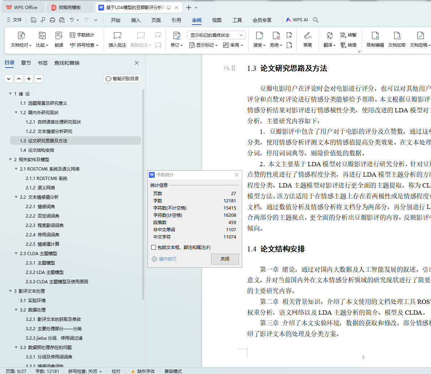The width and height of the screenshot is (431, 374).
Task: Open the 文件 menu
Action: click(14, 20)
